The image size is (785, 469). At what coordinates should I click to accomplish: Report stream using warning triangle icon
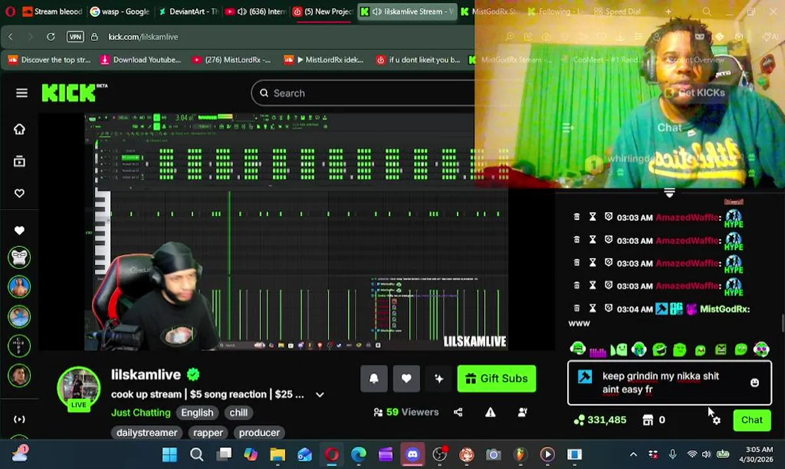click(x=490, y=412)
